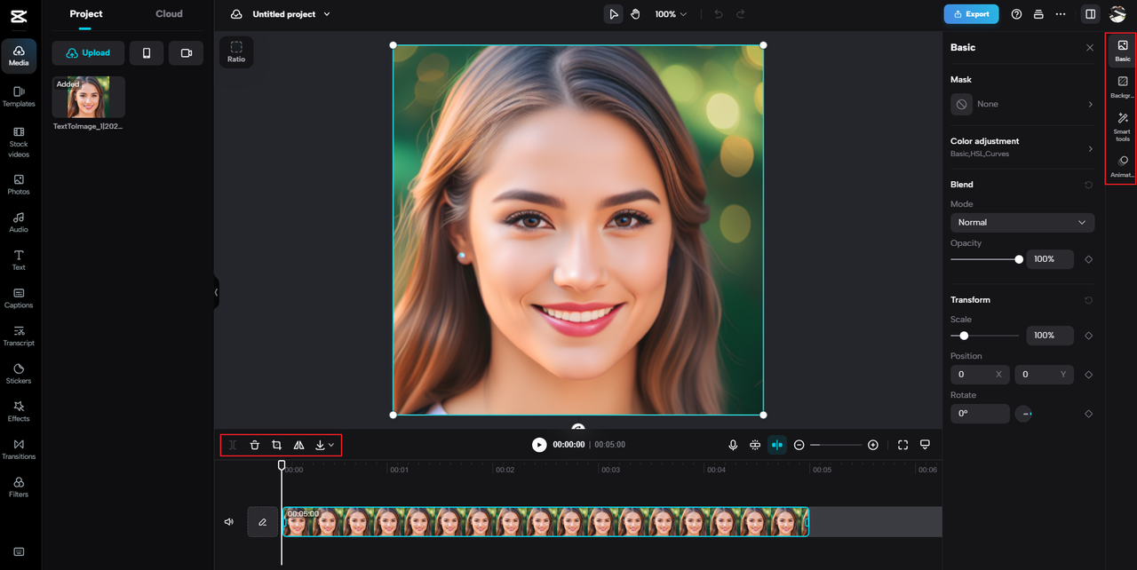The height and width of the screenshot is (570, 1137).
Task: Open the Transcript panel
Action: [19, 336]
